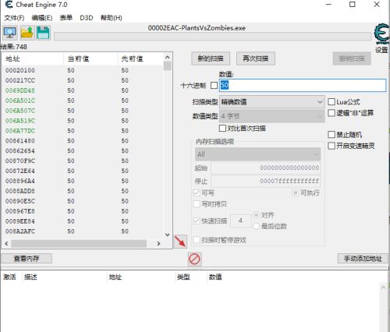Click the 手动添加地址 button

pyautogui.click(x=363, y=259)
